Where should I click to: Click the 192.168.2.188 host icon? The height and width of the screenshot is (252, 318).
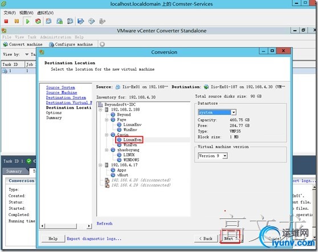[107, 109]
